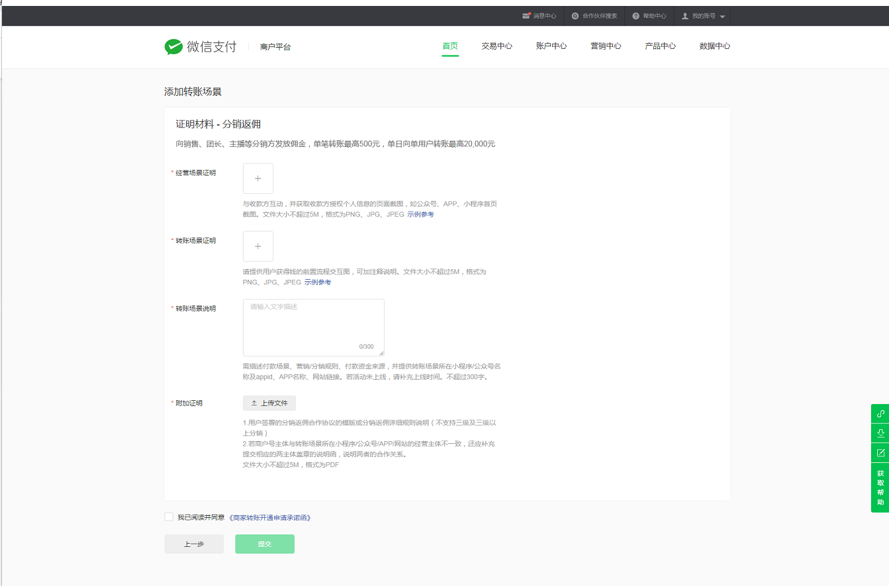The height and width of the screenshot is (586, 889).
Task: Open 帮助中心 question mark icon
Action: pos(635,16)
